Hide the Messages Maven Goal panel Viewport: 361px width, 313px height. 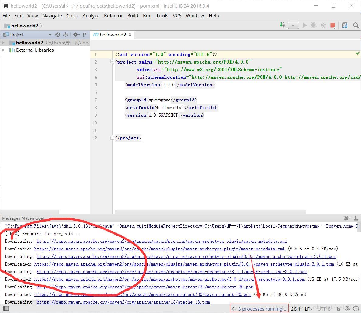356,218
